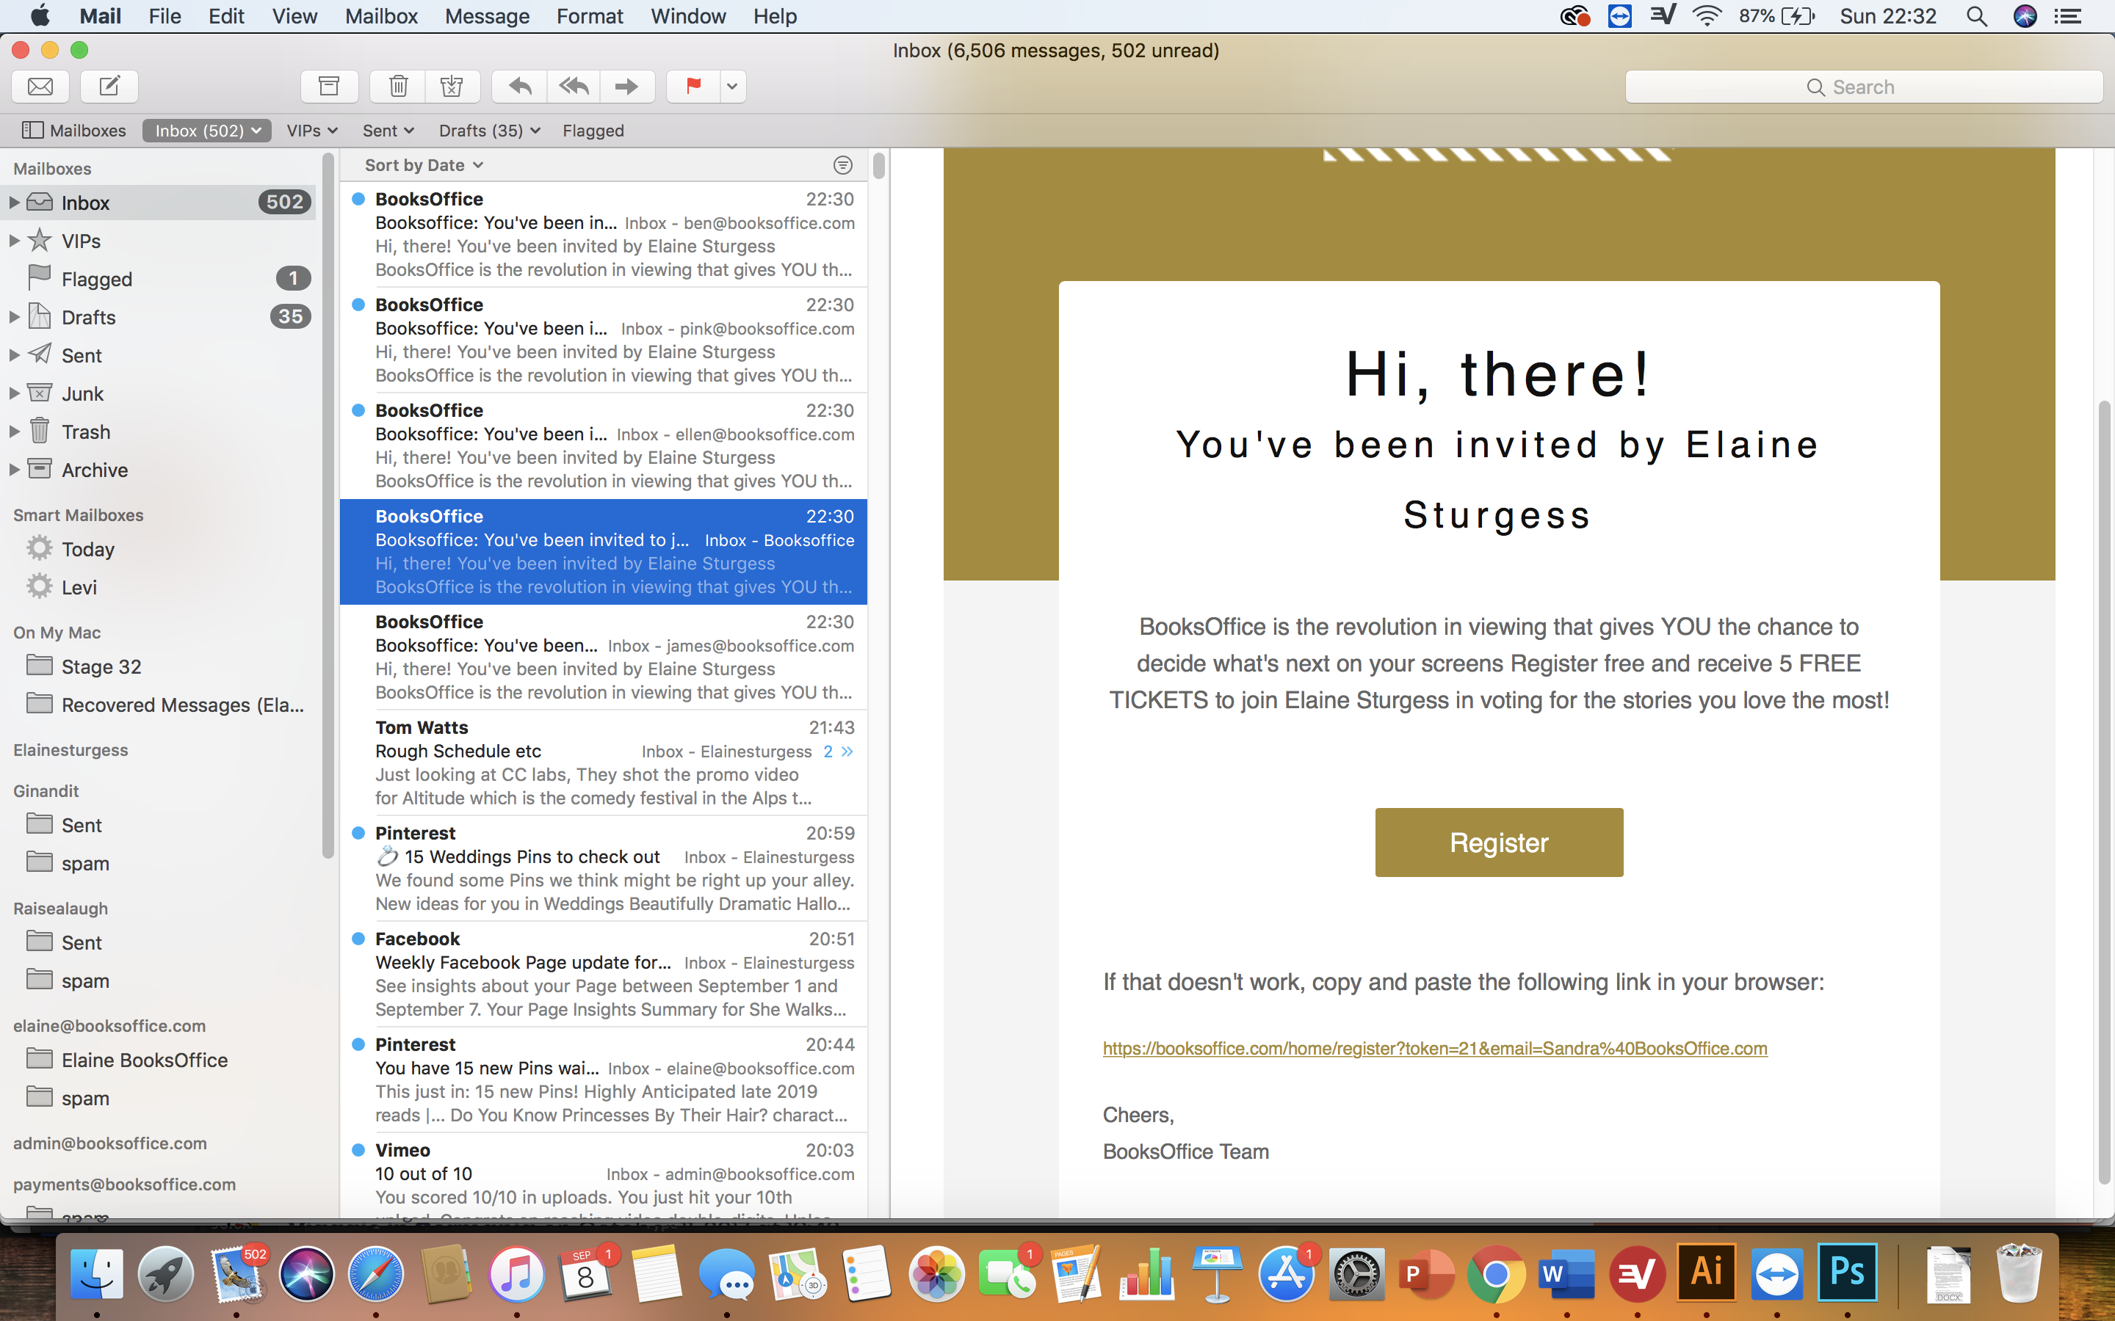The width and height of the screenshot is (2115, 1321).
Task: Open the Tom Watts Rough Schedule email
Action: pos(603,762)
